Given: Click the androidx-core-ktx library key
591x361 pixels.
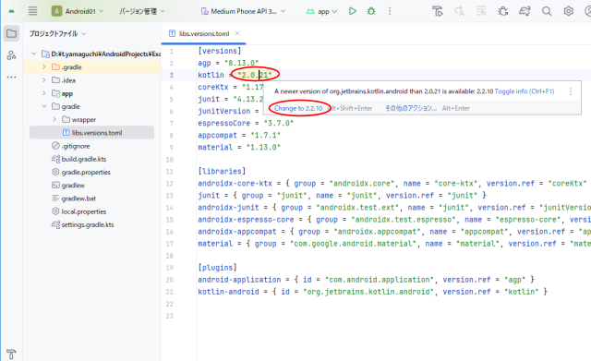Looking at the screenshot, I should click(235, 184).
